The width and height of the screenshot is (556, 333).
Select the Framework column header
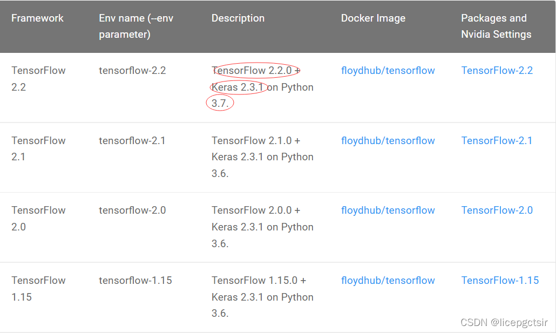37,18
